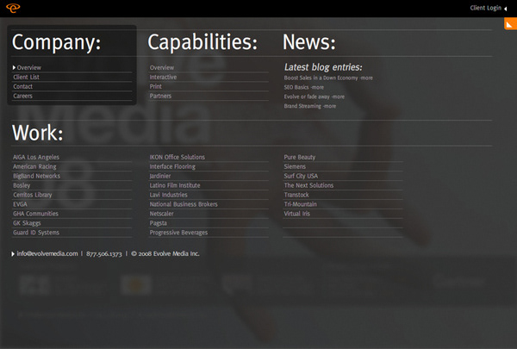This screenshot has width=517, height=349.
Task: Click the Work section heading
Action: click(37, 133)
